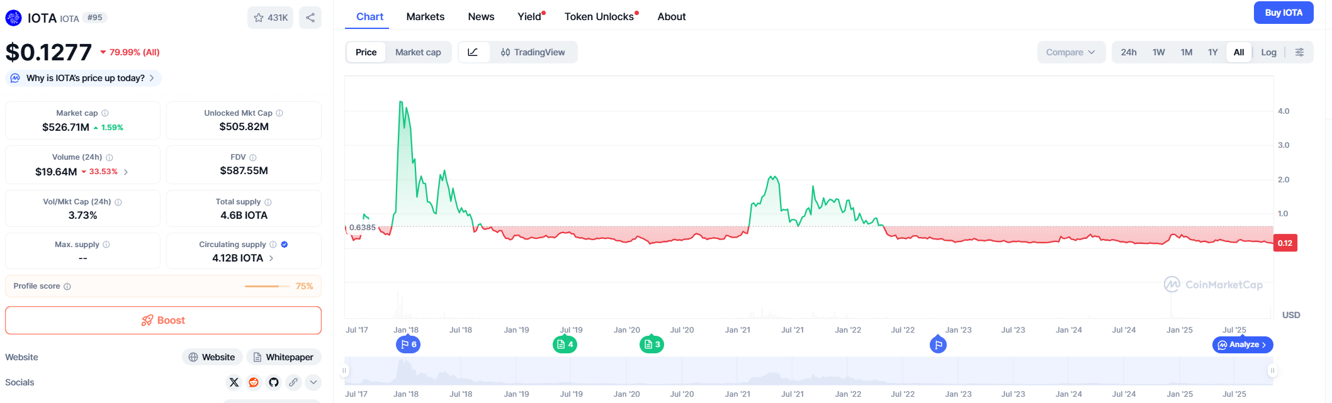Toggle Log scale on chart
The image size is (1332, 403).
(1269, 52)
